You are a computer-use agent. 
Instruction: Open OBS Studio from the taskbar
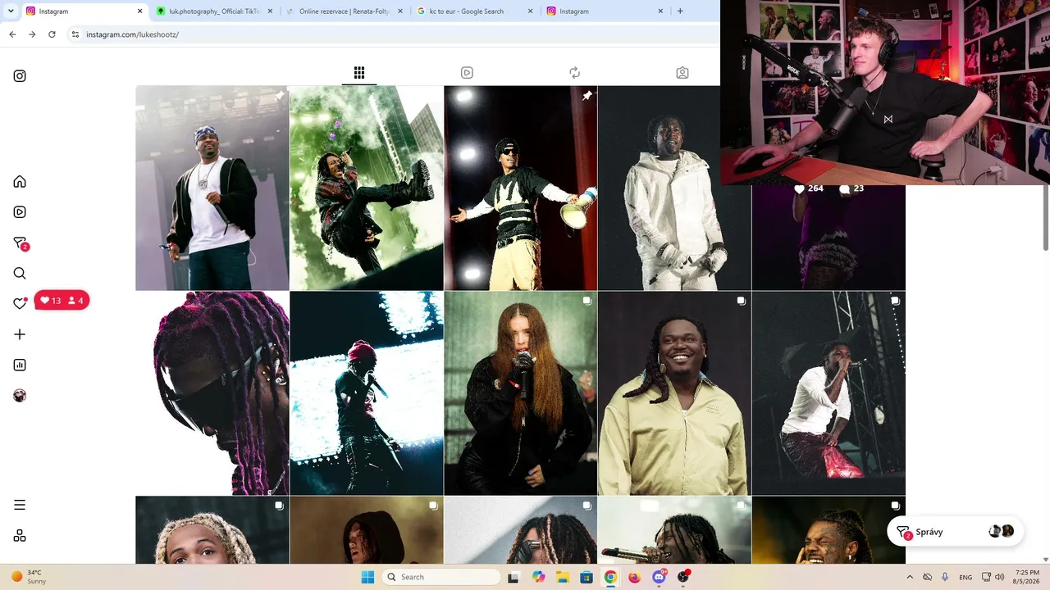683,577
